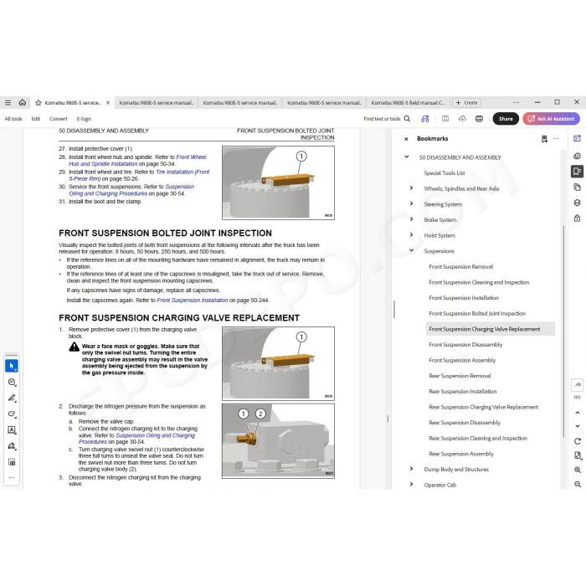
Task: Add a new bookmark in Bookmarks panel
Action: point(544,139)
